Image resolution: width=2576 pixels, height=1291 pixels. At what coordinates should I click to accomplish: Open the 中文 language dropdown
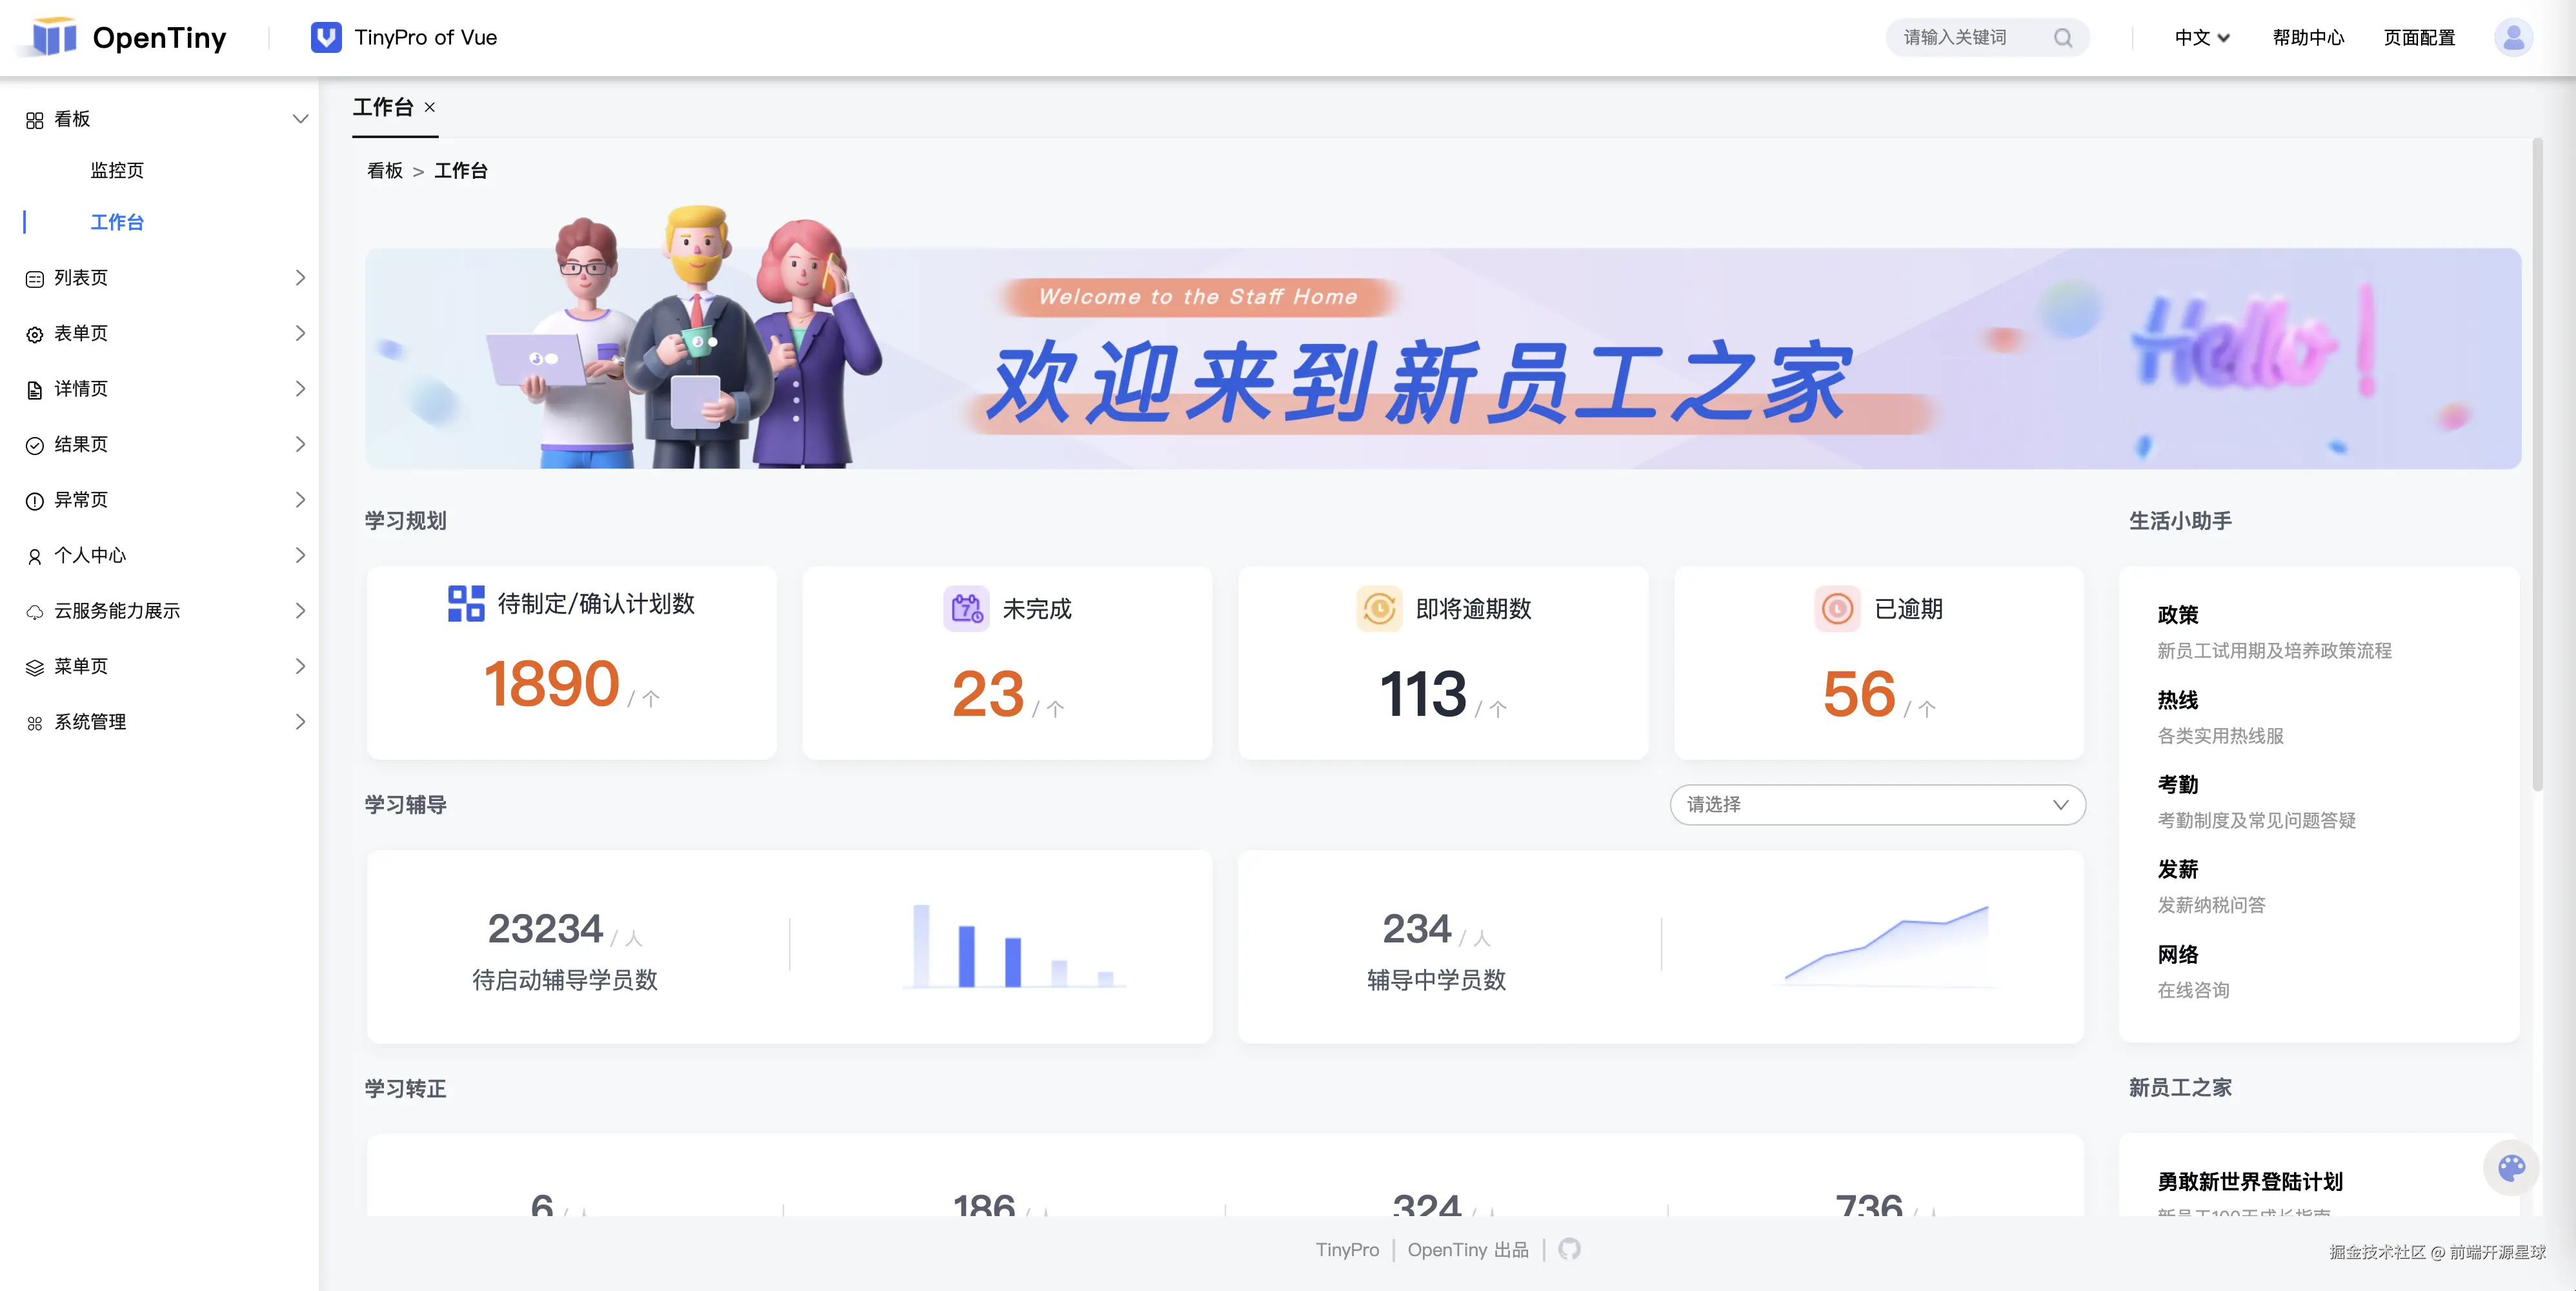[x=2202, y=38]
